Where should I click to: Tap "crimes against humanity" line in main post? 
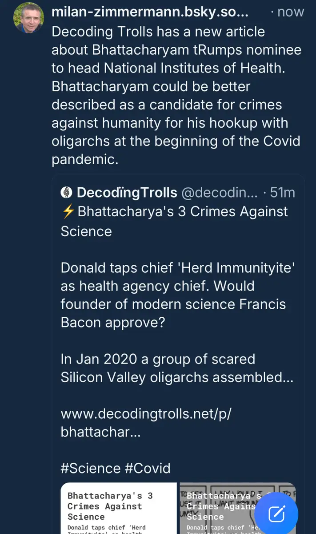tap(166, 105)
